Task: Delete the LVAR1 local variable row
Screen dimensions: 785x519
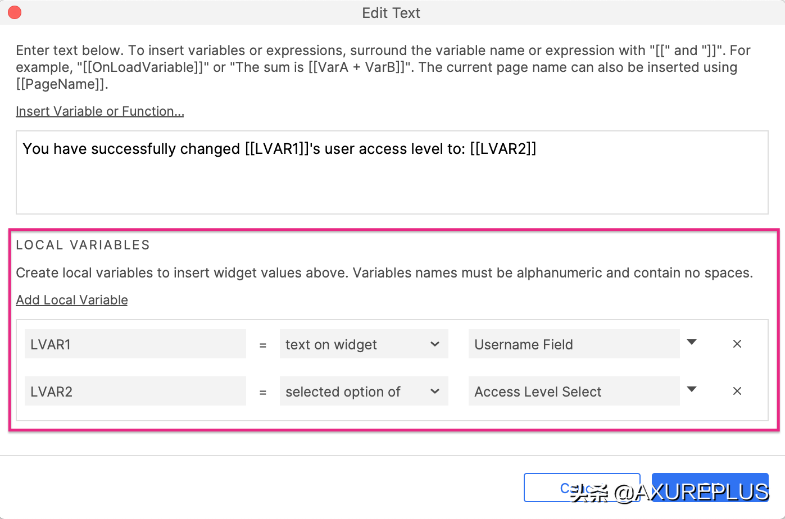Action: click(x=737, y=344)
